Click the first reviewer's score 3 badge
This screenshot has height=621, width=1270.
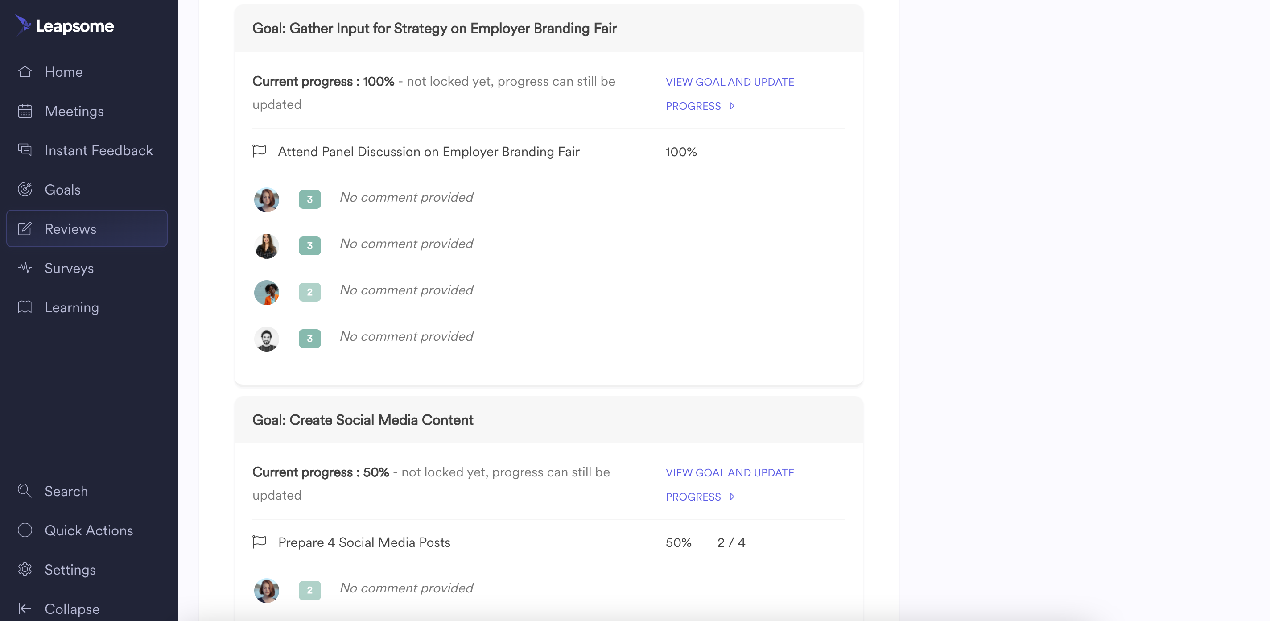pyautogui.click(x=309, y=199)
